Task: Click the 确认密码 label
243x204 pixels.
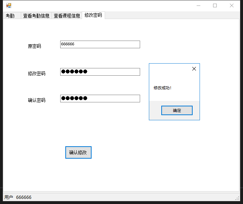Action: tap(37, 100)
